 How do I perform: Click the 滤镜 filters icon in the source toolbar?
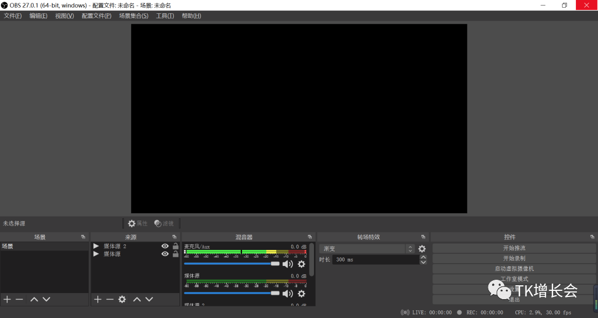point(157,223)
